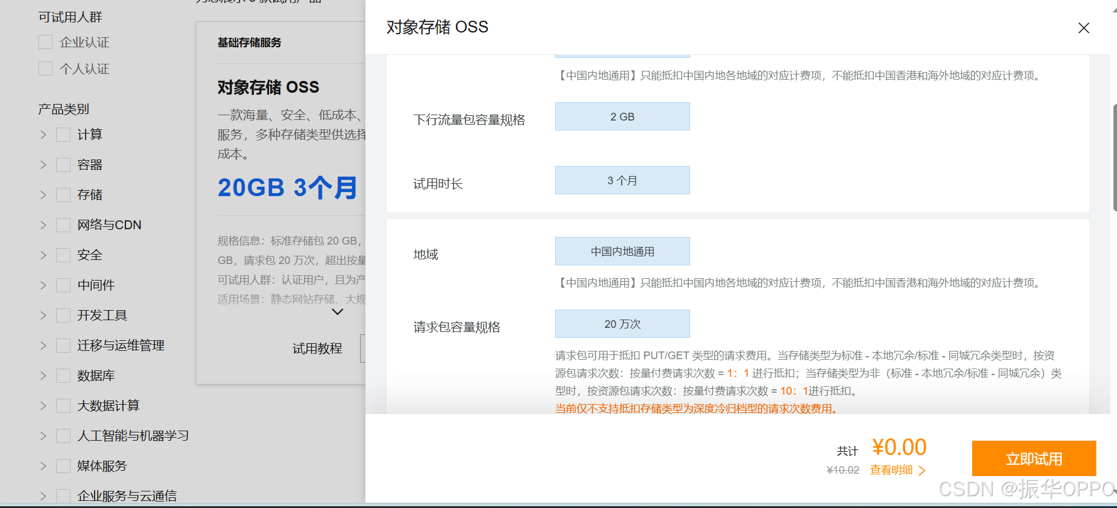1117x508 pixels.
Task: Click the 立即试用 button
Action: pyautogui.click(x=1034, y=458)
